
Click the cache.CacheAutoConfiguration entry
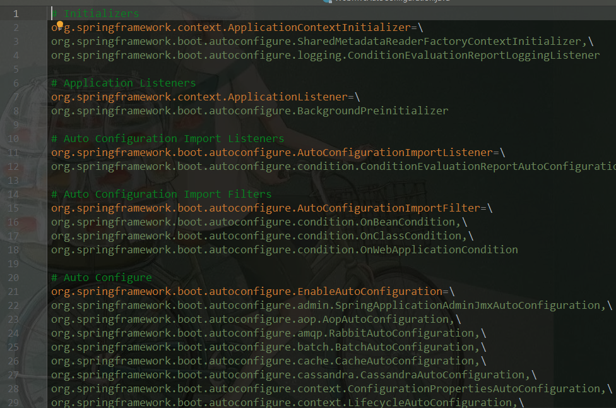269,361
